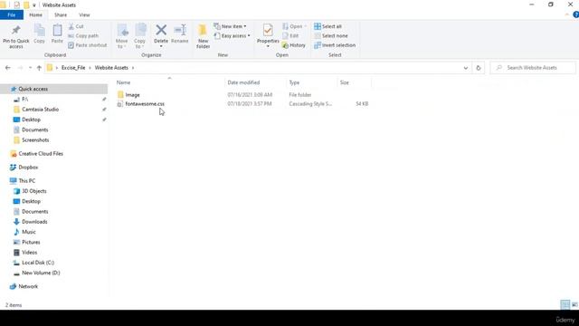Switch to large icons view

coord(574,304)
